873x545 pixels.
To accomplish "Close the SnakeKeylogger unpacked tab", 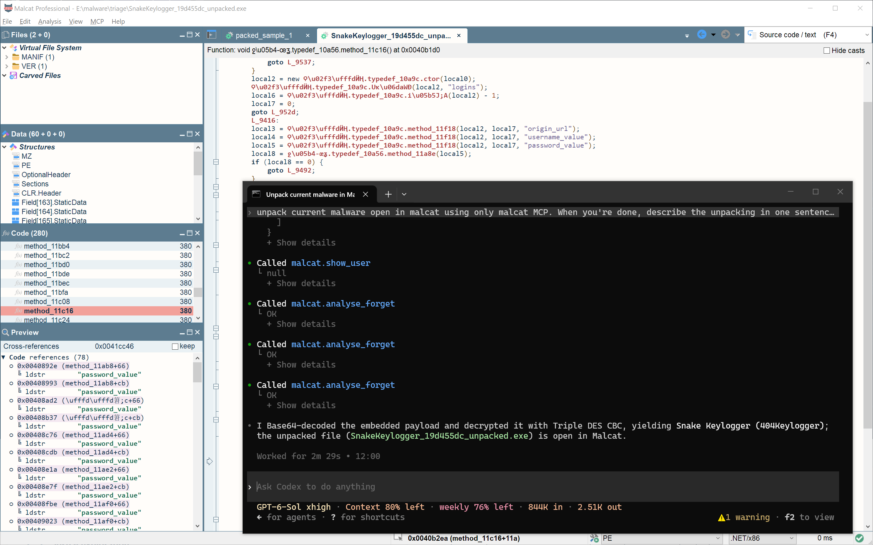I will pos(459,35).
